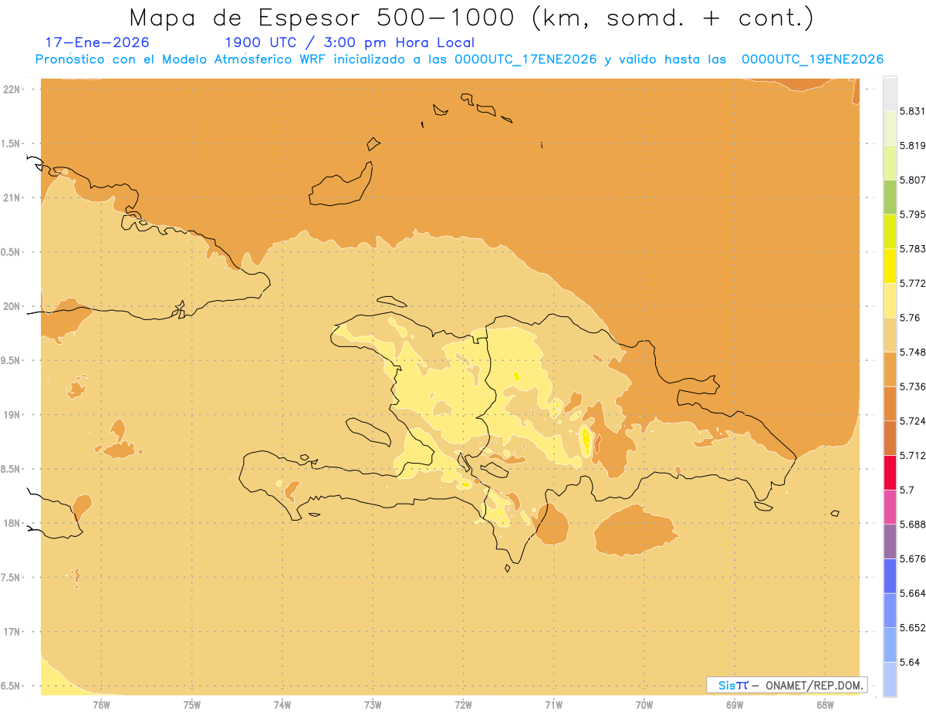Click the 68W longitude label
926x715 pixels.
(x=825, y=704)
